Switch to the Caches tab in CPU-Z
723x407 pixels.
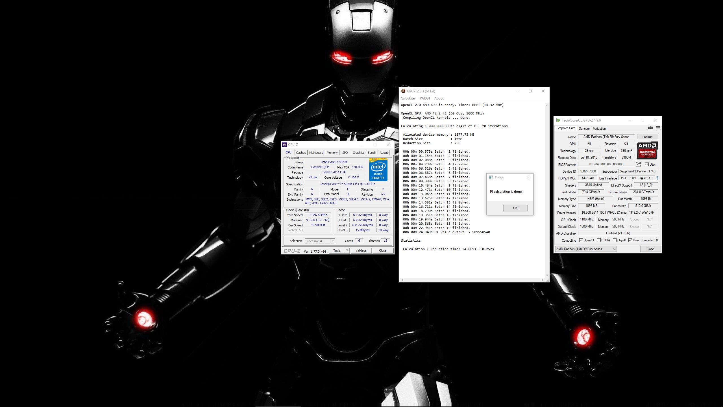[301, 153]
